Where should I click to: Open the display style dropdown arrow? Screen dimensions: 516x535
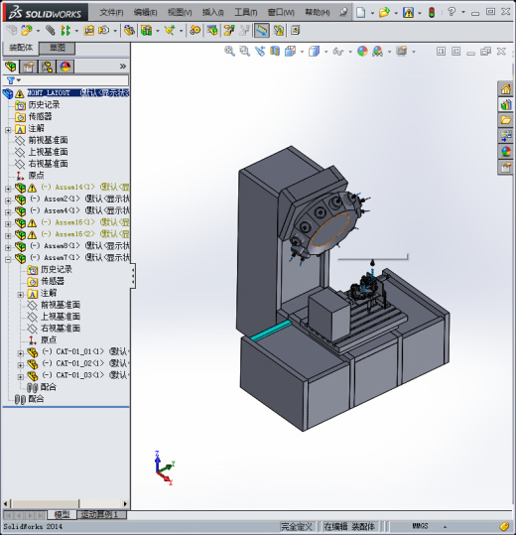tap(325, 52)
